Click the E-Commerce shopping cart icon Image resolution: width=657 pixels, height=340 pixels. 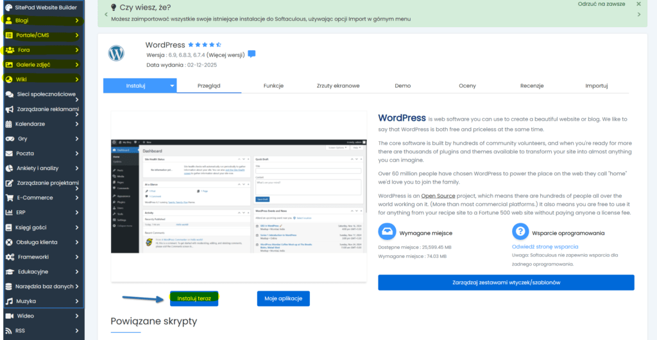tap(9, 198)
